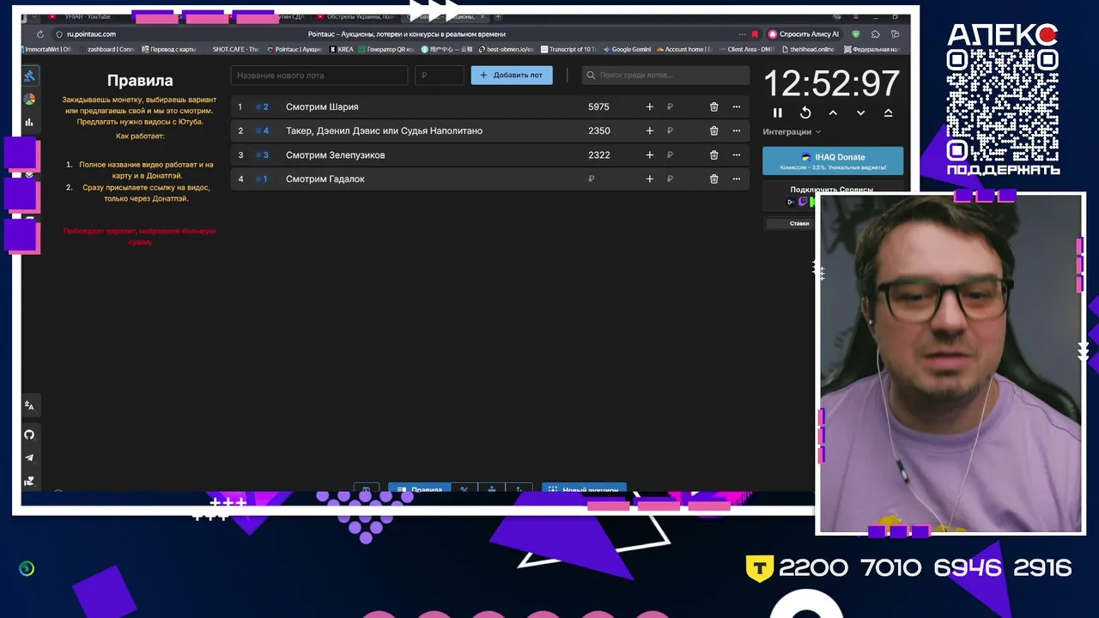
Task: Click Спросить Алису AI button
Action: (804, 34)
